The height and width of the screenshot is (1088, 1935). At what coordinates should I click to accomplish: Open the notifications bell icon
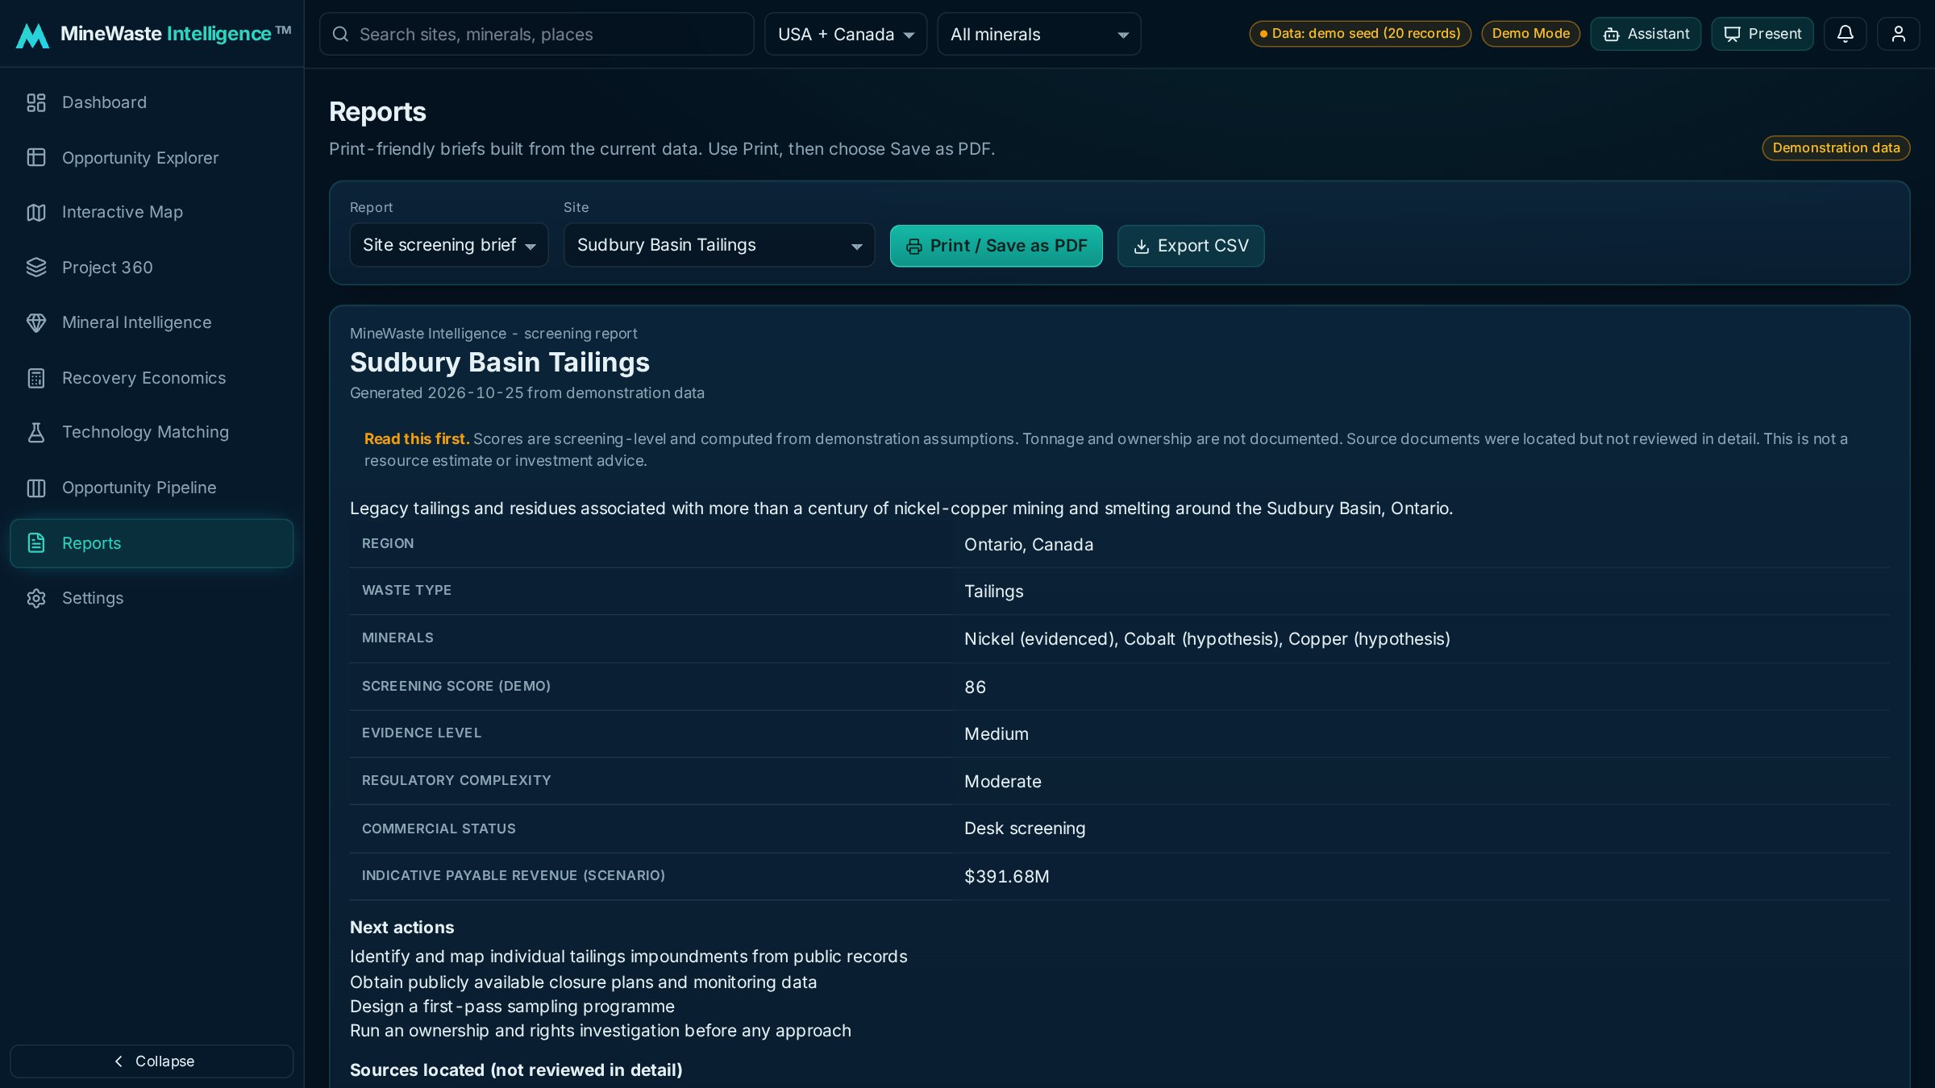(x=1845, y=34)
